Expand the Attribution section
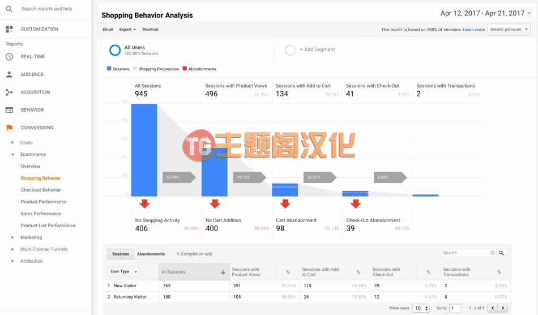 tap(12, 261)
